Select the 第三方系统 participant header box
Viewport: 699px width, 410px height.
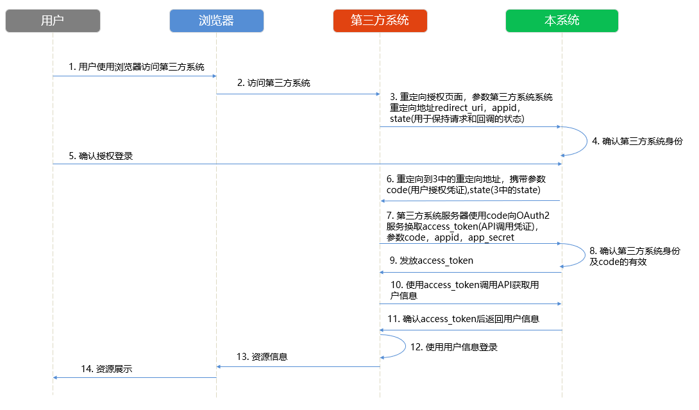tap(380, 21)
